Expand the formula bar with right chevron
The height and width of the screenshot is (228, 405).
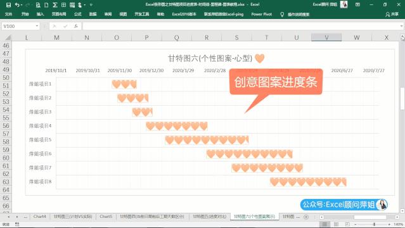[x=401, y=26]
